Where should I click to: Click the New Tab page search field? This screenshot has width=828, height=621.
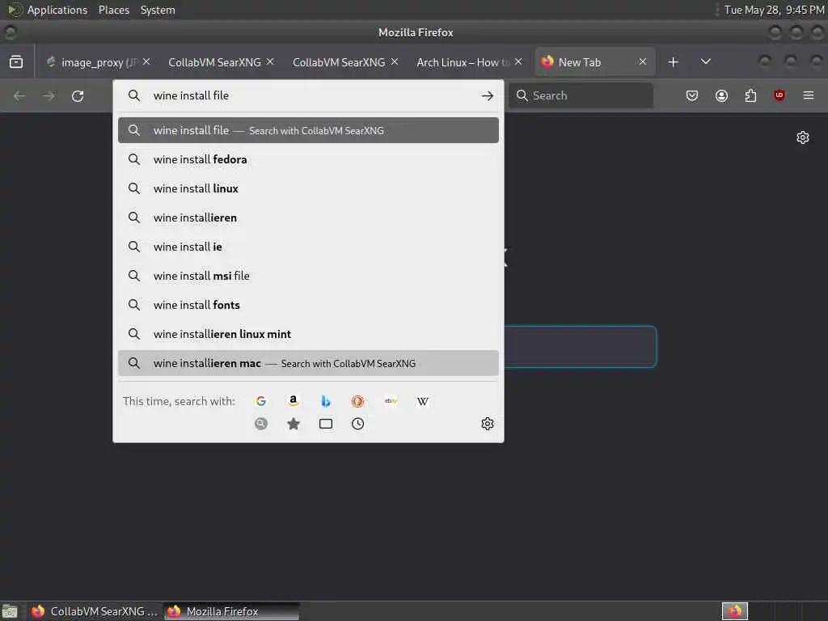pyautogui.click(x=581, y=346)
